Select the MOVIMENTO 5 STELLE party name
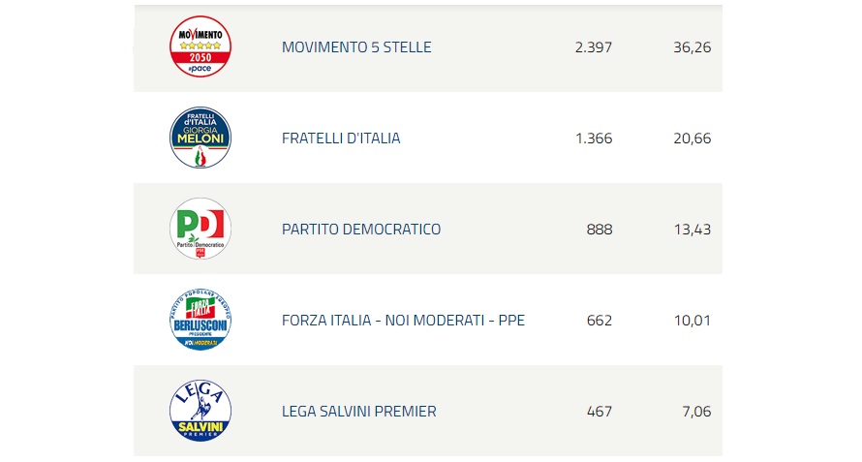The image size is (862, 462). tap(356, 47)
